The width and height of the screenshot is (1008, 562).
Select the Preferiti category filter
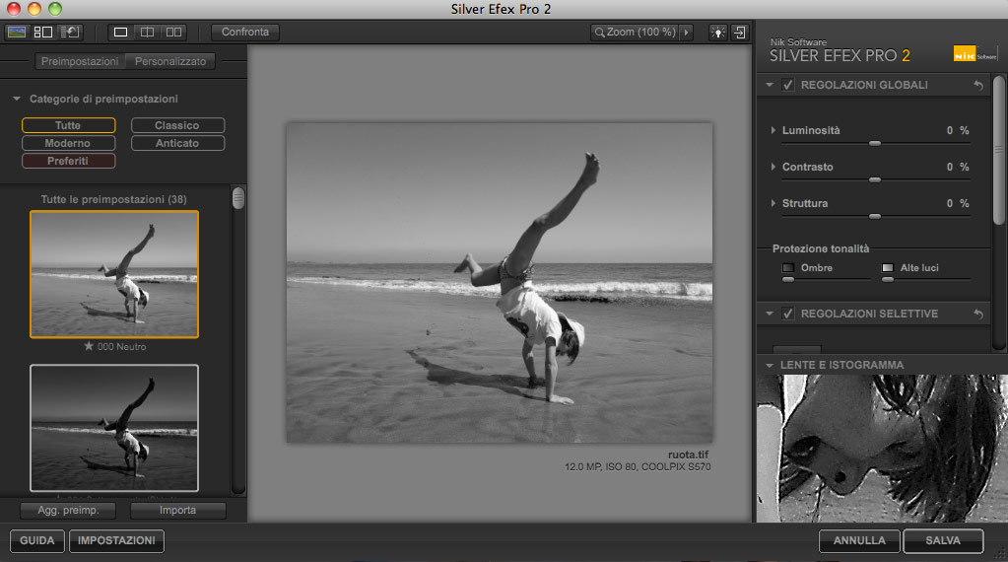68,161
